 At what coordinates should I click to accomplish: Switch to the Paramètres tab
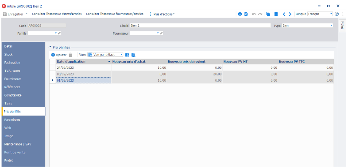pos(23,119)
